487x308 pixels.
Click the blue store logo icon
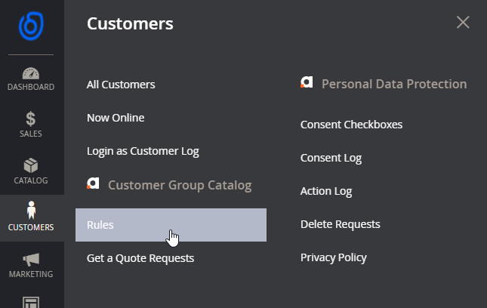click(x=31, y=26)
